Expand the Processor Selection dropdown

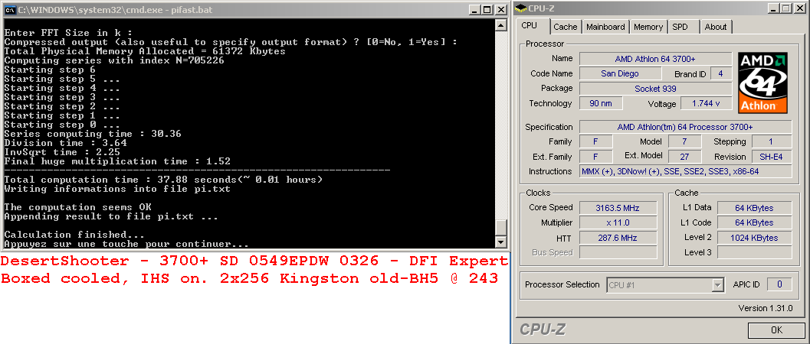(x=717, y=285)
